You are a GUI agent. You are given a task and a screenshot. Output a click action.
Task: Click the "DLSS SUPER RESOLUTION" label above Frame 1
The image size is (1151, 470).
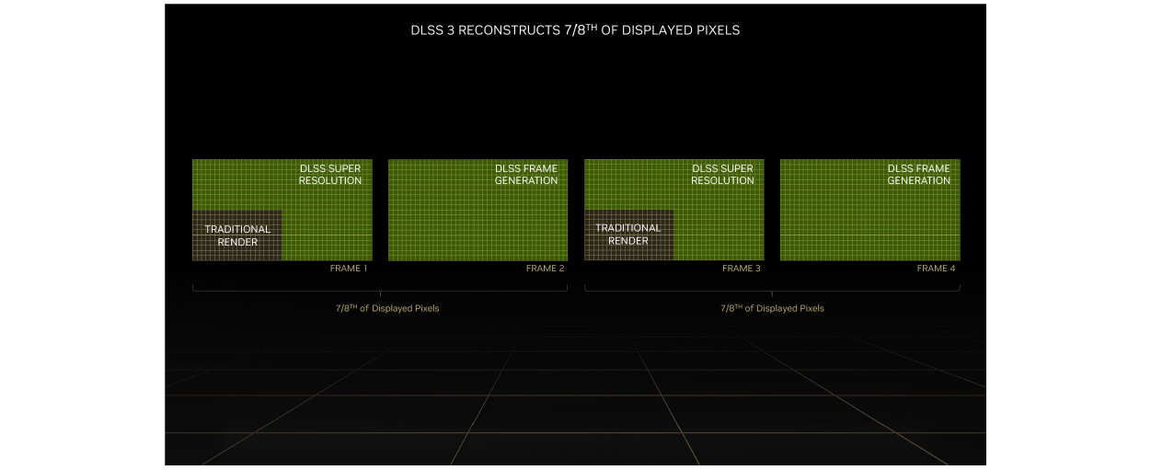(330, 175)
